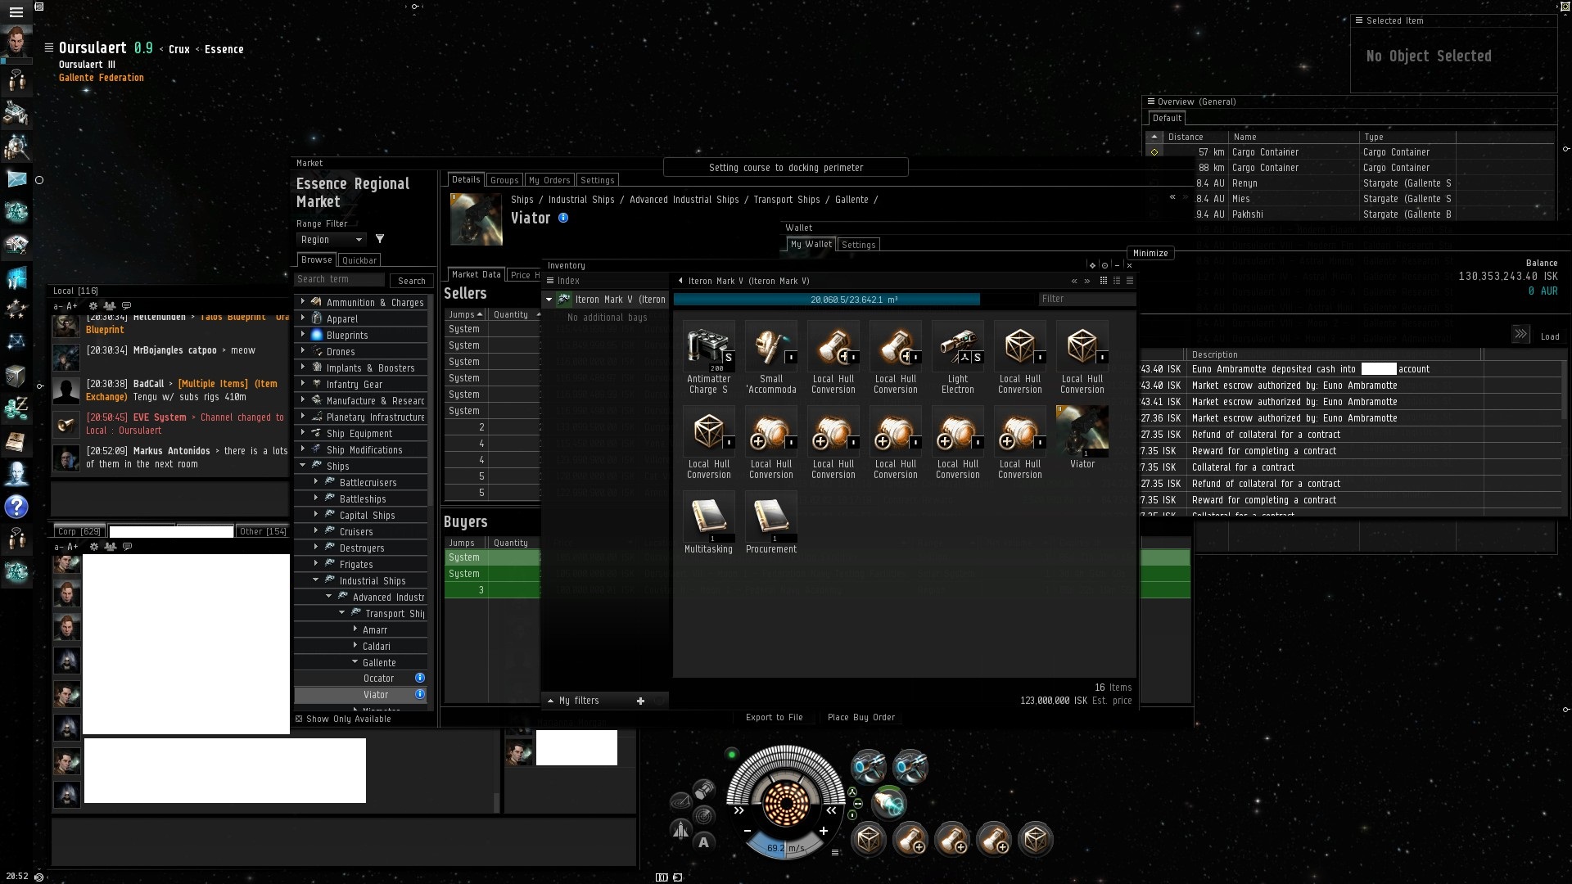This screenshot has width=1572, height=884.
Task: Click the market range filter funnel icon
Action: [380, 239]
